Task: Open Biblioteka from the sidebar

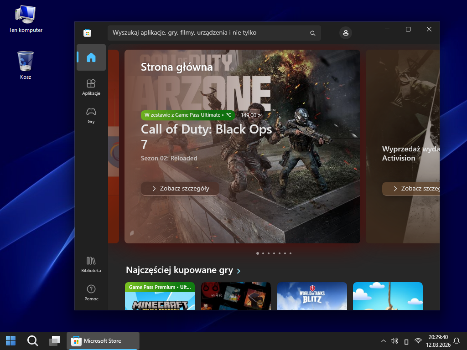Action: coord(91,264)
